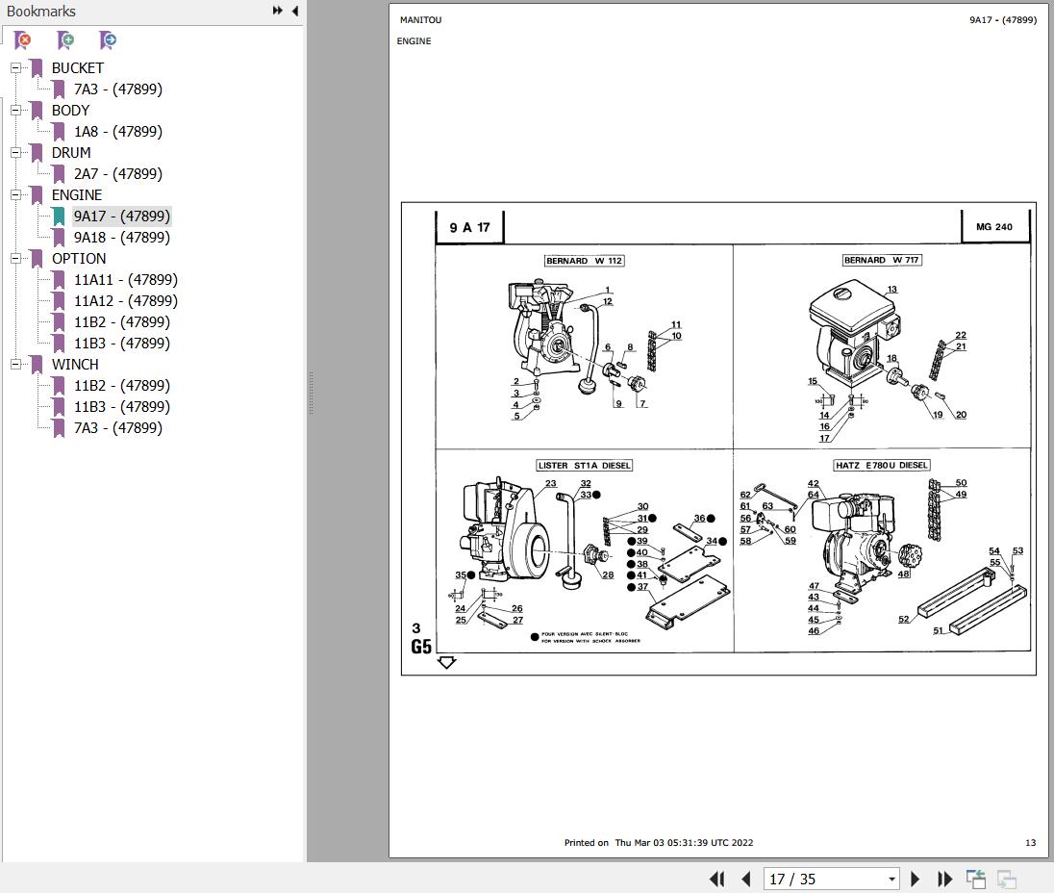1054x893 pixels.
Task: Open 11B3 - (47899) under WINCH
Action: 122,407
